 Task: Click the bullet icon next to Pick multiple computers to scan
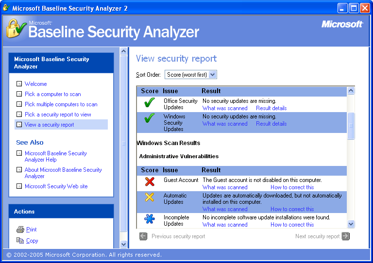(19, 104)
